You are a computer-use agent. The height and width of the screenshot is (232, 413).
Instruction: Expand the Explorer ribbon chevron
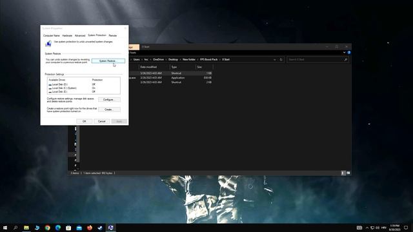(x=344, y=53)
